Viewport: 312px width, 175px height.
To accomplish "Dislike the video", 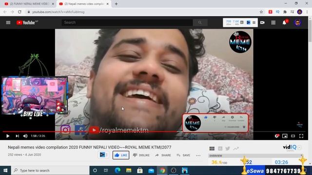I will click(x=141, y=155).
